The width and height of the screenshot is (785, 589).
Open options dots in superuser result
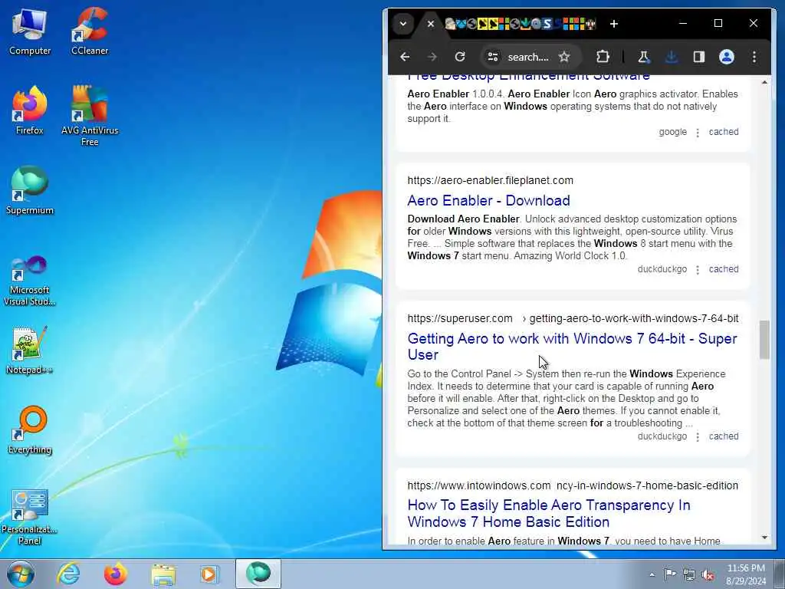coord(698,436)
